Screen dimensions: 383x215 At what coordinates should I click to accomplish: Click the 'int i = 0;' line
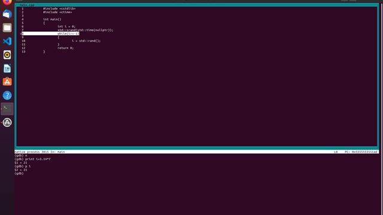66,26
